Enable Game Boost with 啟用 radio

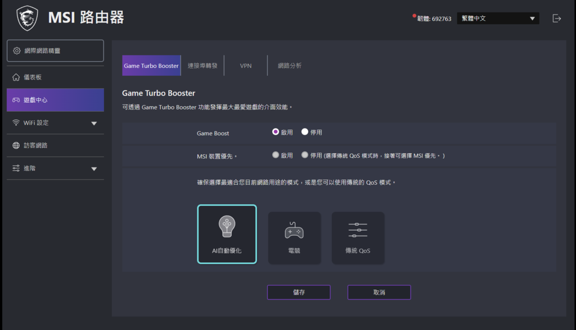tap(276, 132)
